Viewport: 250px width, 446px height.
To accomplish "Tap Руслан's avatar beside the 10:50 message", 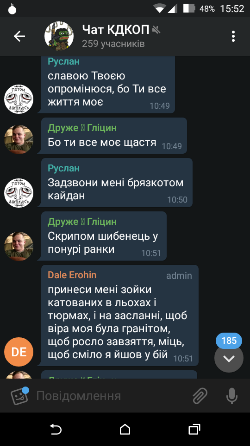I will coord(19,193).
